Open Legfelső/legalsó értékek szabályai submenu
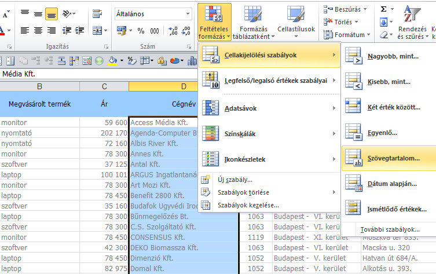The image size is (436, 274). 269,81
